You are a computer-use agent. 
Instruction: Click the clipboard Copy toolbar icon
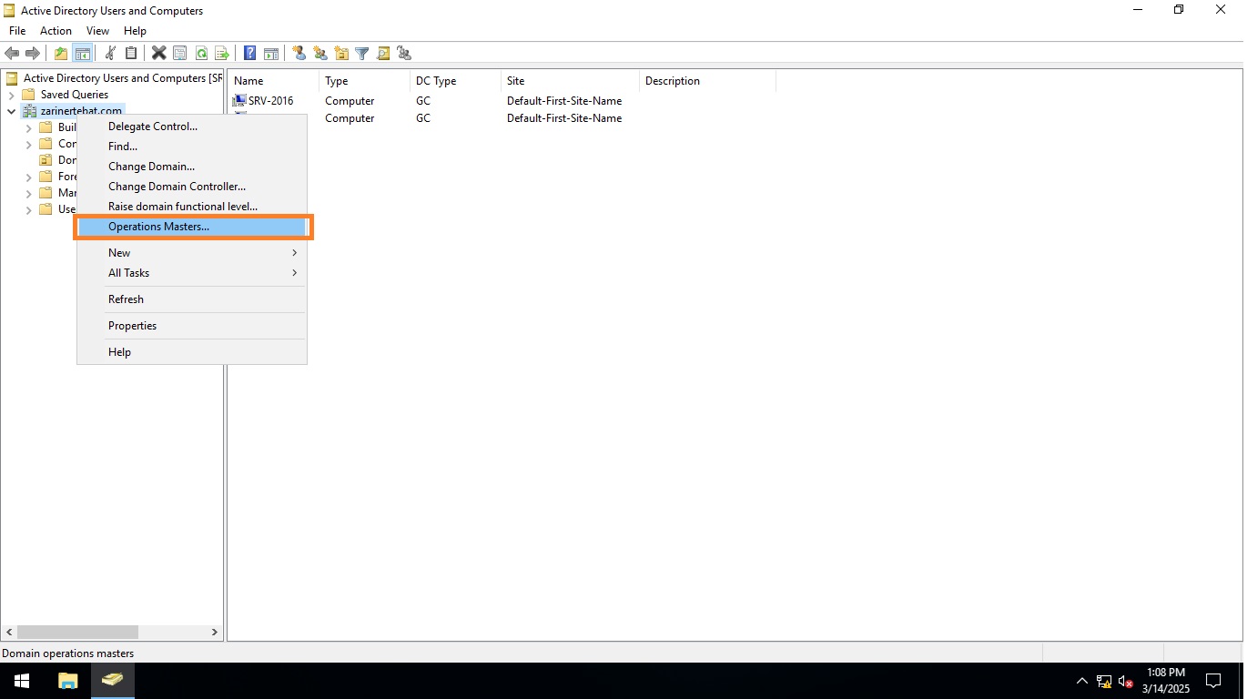pos(131,54)
